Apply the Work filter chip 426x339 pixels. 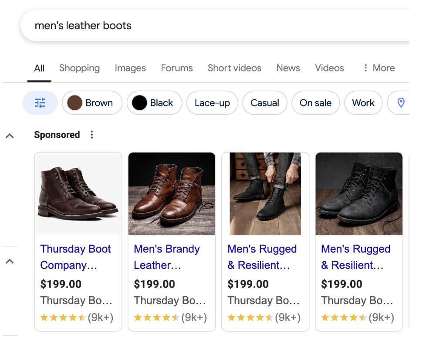pos(363,103)
